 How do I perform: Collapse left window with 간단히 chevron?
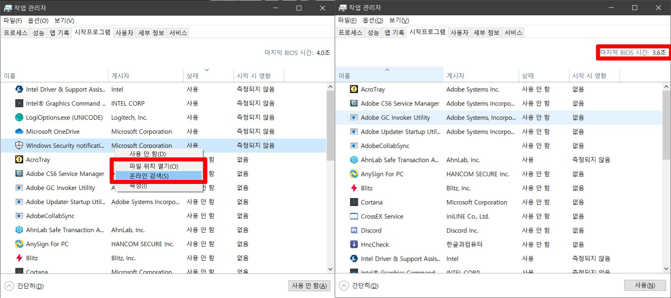point(9,286)
